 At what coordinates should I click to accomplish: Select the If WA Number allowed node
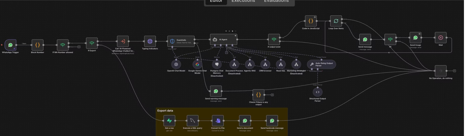pos(63,45)
